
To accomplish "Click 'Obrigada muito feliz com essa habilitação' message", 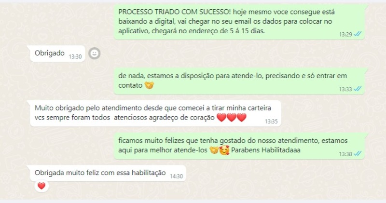I will click(108, 173).
